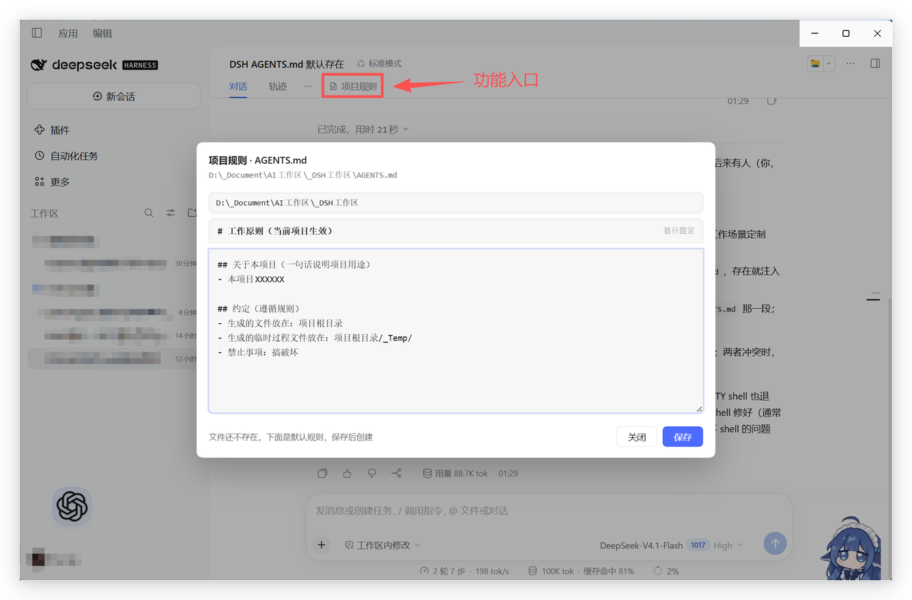Click 保存 to save AGENTS.md
This screenshot has width=912, height=600.
[683, 437]
